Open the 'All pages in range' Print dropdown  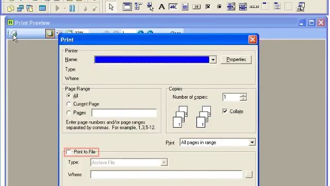pyautogui.click(x=252, y=143)
